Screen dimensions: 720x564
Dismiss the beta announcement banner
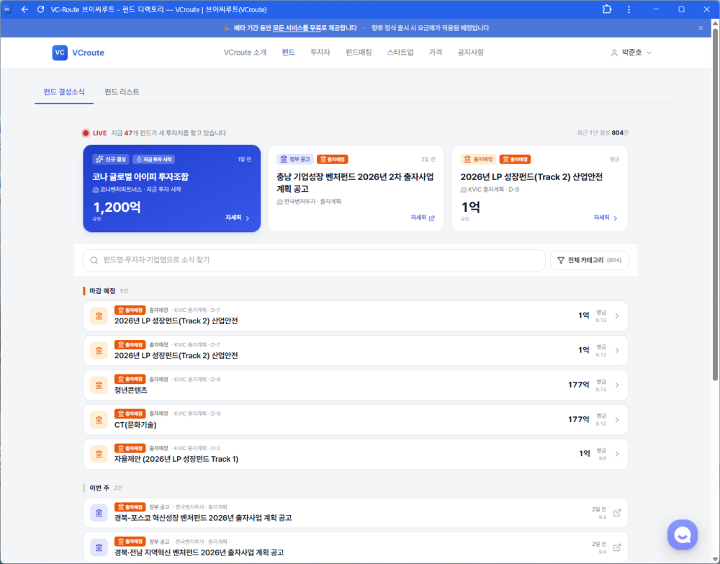[x=701, y=28]
